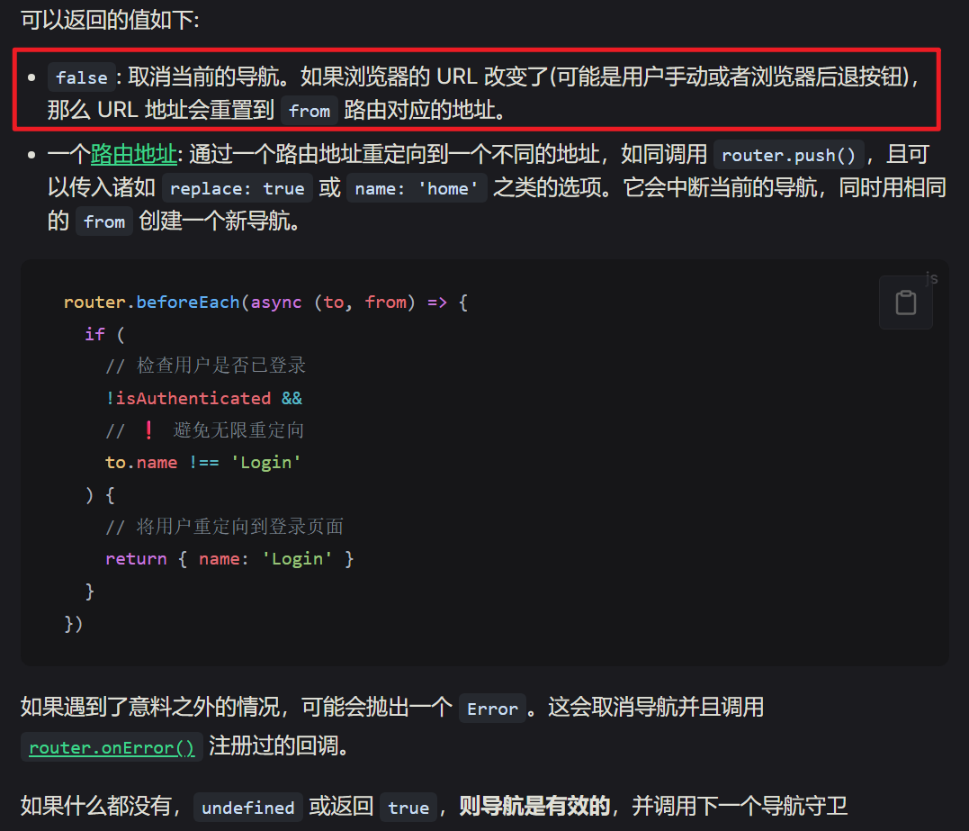Image resolution: width=969 pixels, height=831 pixels.
Task: Click the red exclamation mark in code comment
Action: coord(148,430)
